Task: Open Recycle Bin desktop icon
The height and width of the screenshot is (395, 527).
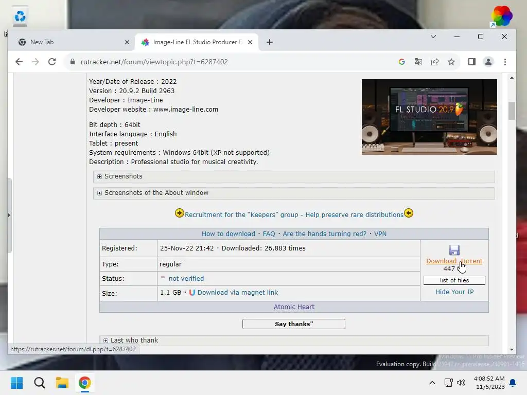Action: 20,17
